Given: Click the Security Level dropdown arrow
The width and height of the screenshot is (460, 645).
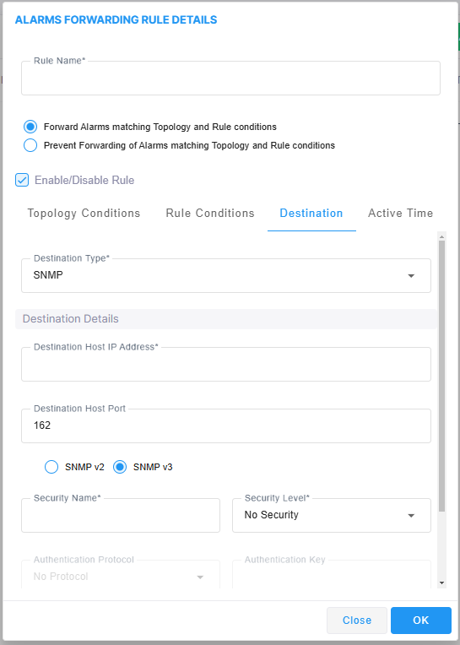Looking at the screenshot, I should [411, 516].
